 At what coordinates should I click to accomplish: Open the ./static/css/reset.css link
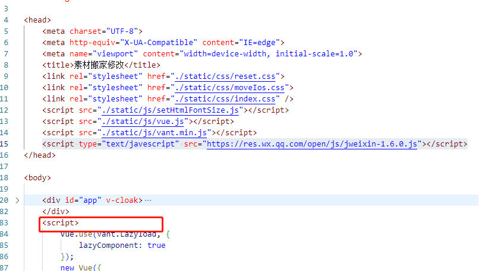(225, 76)
